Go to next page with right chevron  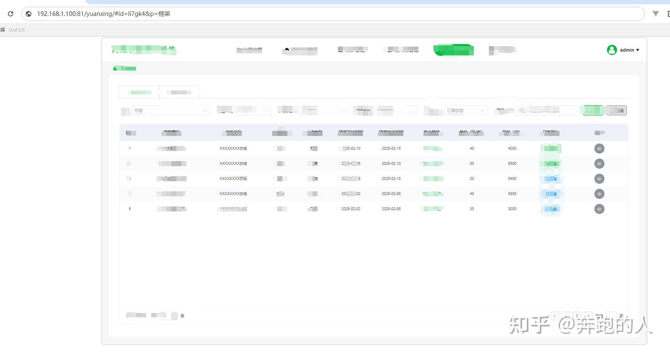click(588, 316)
